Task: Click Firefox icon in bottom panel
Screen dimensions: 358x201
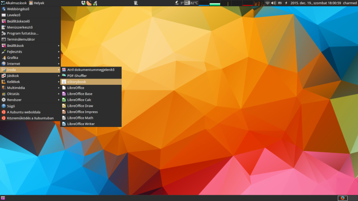Action: click(x=342, y=198)
